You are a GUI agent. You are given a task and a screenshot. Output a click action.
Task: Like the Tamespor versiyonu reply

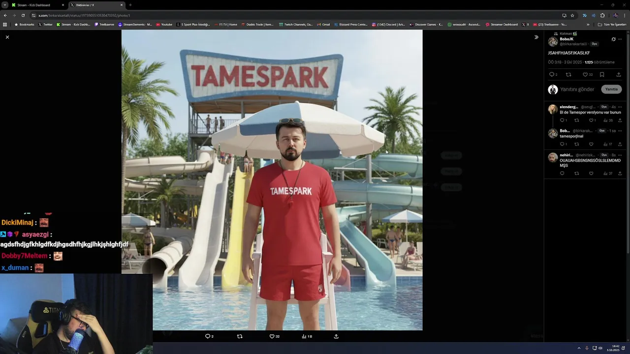(x=591, y=120)
